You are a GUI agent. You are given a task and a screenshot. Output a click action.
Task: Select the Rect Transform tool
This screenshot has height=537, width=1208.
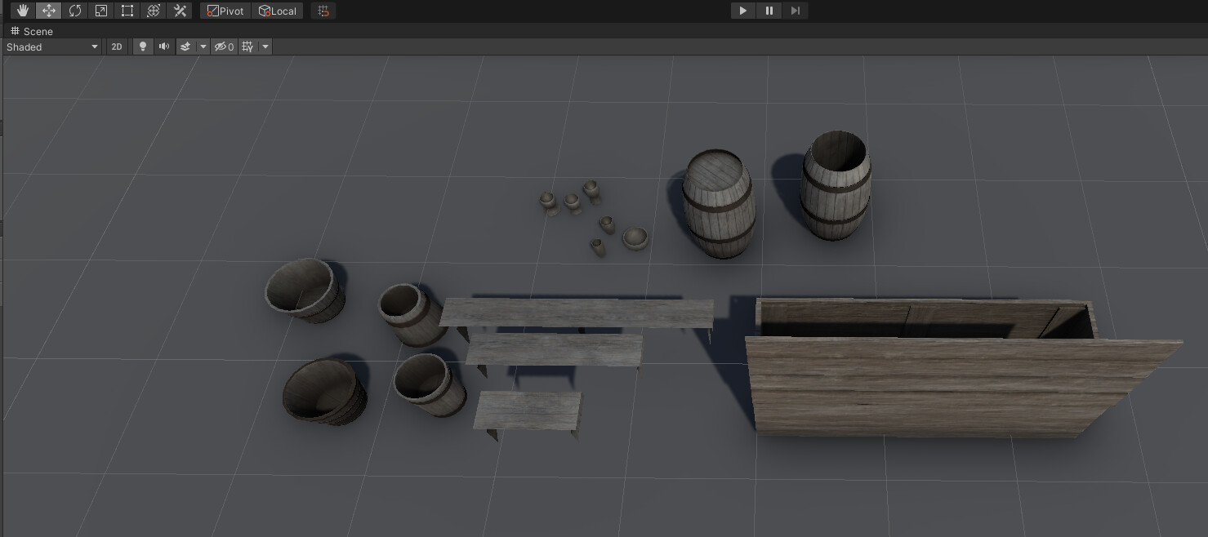[x=127, y=10]
